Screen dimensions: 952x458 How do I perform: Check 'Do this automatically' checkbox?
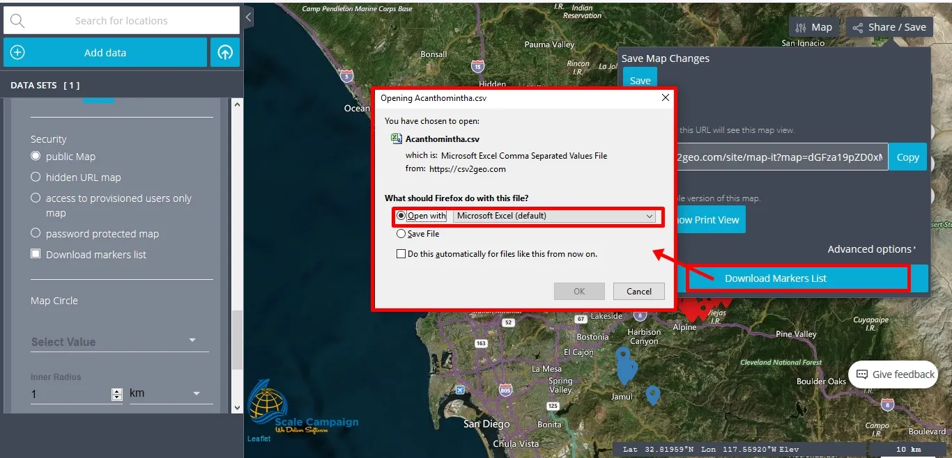pos(401,254)
